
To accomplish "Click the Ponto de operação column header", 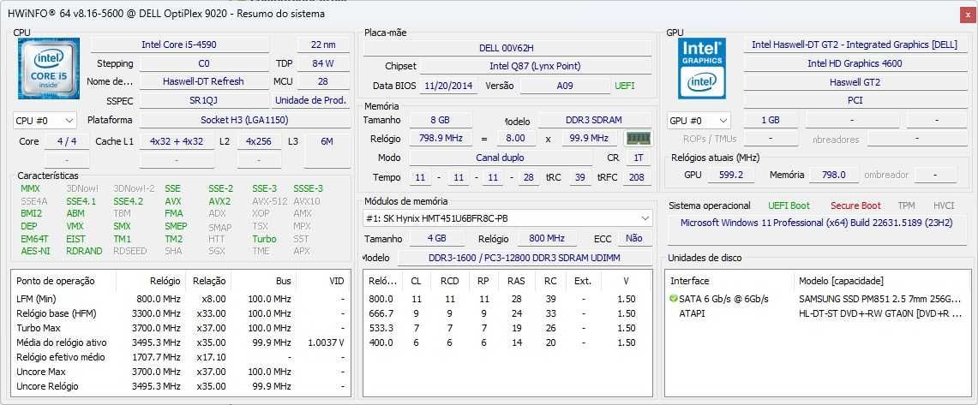I will pos(63,281).
